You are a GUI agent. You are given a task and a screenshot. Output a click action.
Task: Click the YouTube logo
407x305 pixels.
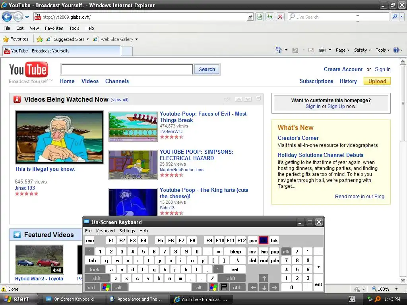click(29, 69)
